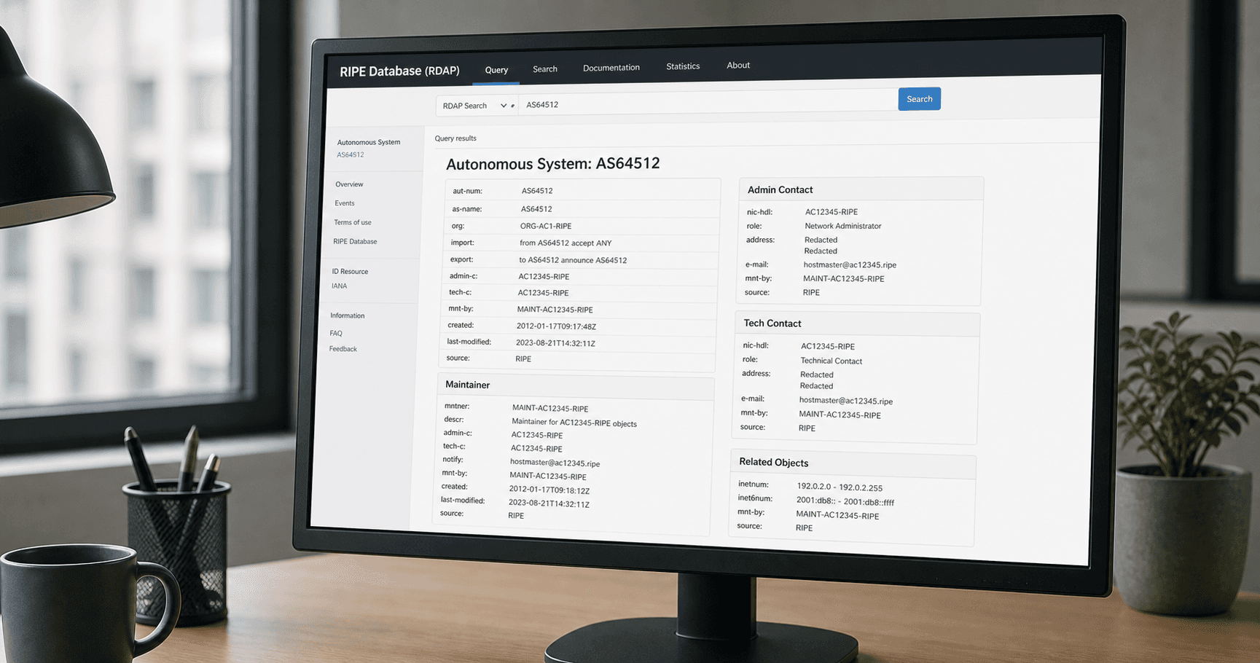Open the Events sidebar link
1260x663 pixels.
tap(345, 203)
